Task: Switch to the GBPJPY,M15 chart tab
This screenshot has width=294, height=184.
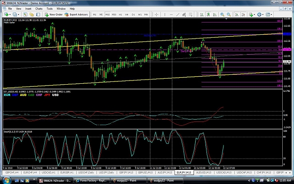Action: pos(126,173)
